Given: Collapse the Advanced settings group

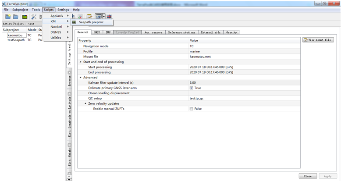Looking at the screenshot, I should 81,78.
